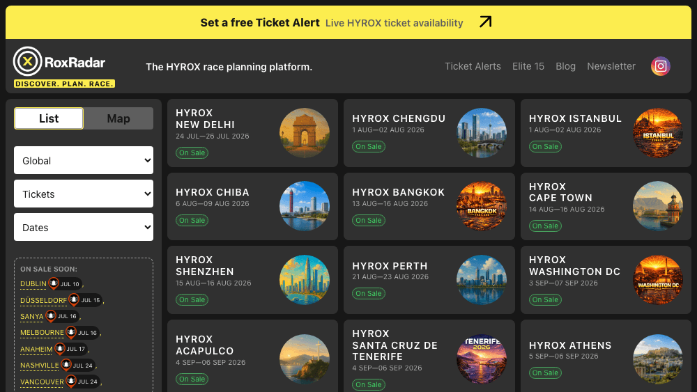The image size is (697, 392).
Task: Open the Anaheim on-sale-soon link
Action: pos(36,350)
